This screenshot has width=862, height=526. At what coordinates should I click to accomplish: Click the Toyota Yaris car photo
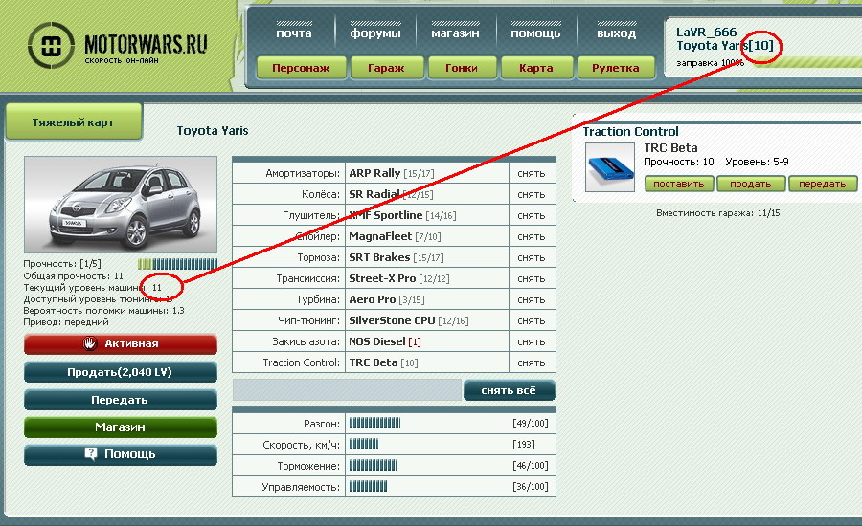[x=121, y=205]
